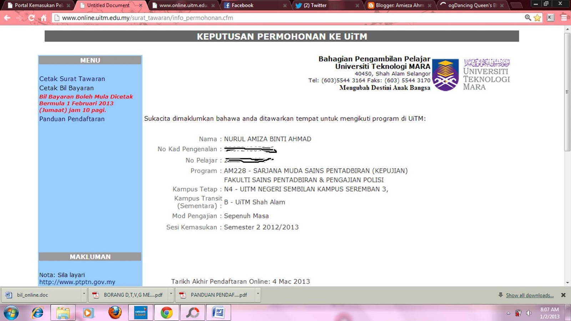This screenshot has width=571, height=321.
Task: Click scrollbar down arrow
Action: tap(567, 283)
